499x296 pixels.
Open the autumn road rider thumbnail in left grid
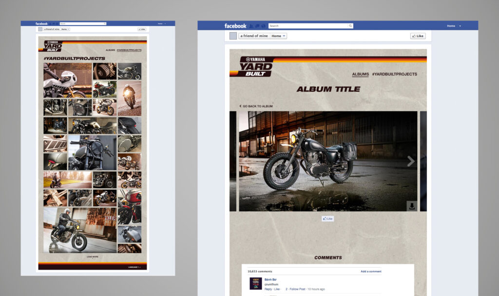click(x=67, y=180)
